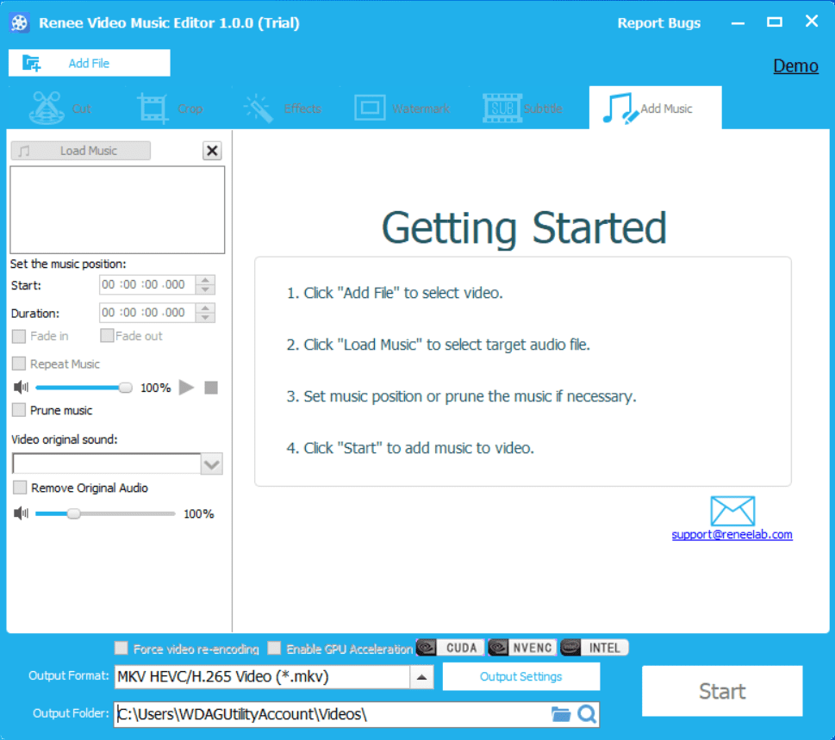The width and height of the screenshot is (835, 740).
Task: Click the Add File folder icon
Action: (x=31, y=64)
